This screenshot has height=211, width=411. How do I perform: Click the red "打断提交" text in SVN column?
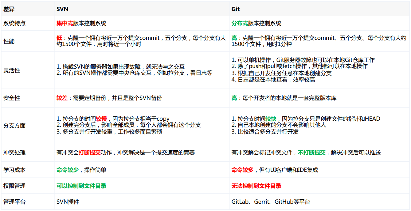90,153
